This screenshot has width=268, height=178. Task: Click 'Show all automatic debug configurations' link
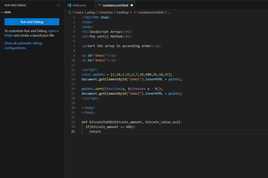(23, 46)
